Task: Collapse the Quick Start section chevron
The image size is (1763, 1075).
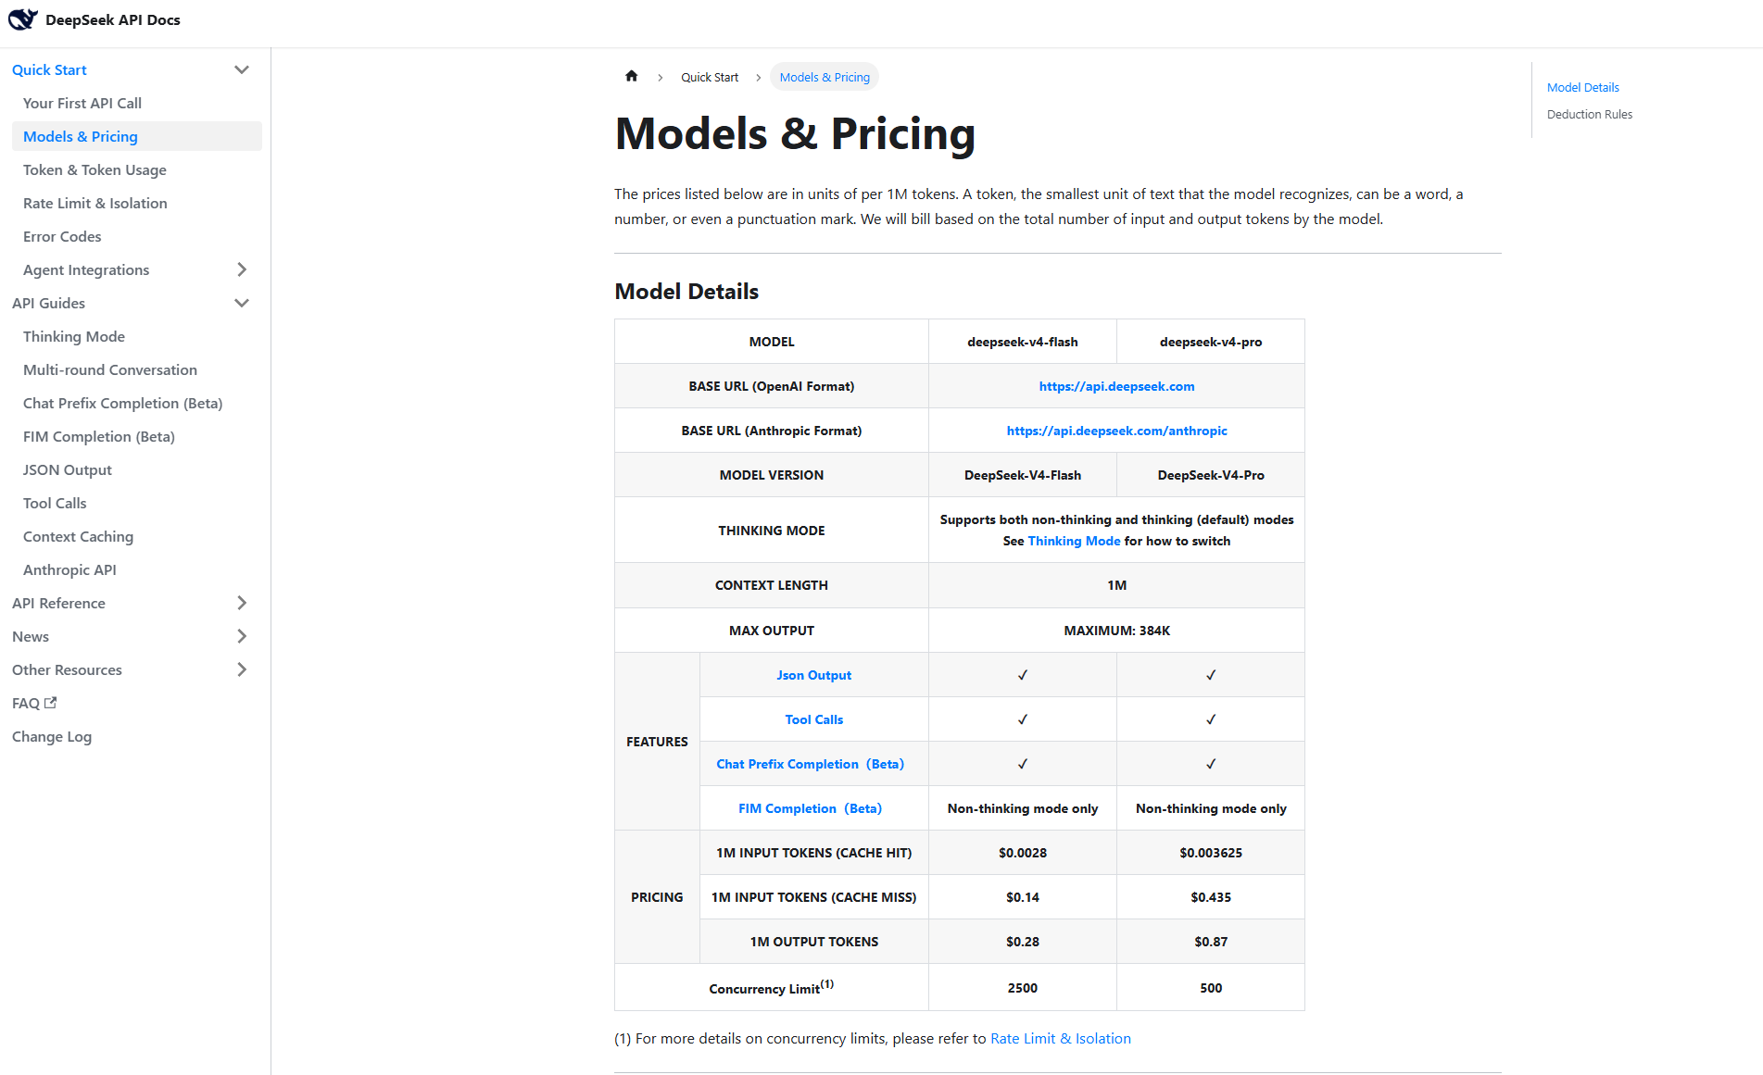Action: [242, 69]
